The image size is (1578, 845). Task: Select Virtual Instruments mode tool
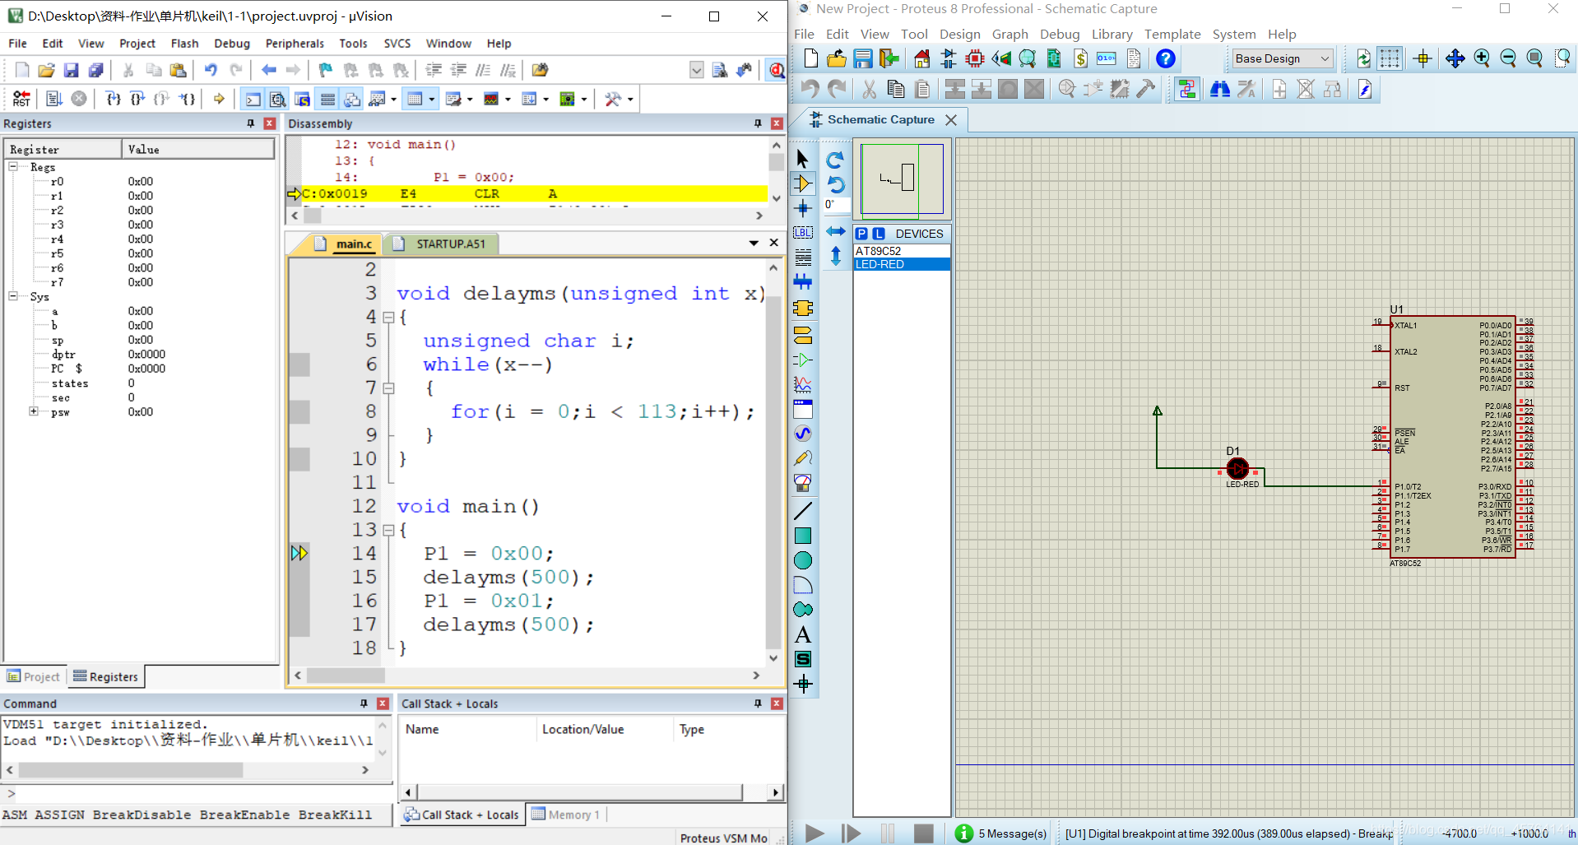(803, 483)
